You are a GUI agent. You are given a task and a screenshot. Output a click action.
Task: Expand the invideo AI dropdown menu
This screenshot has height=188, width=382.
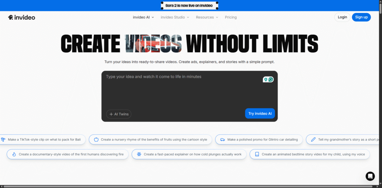coord(144,17)
